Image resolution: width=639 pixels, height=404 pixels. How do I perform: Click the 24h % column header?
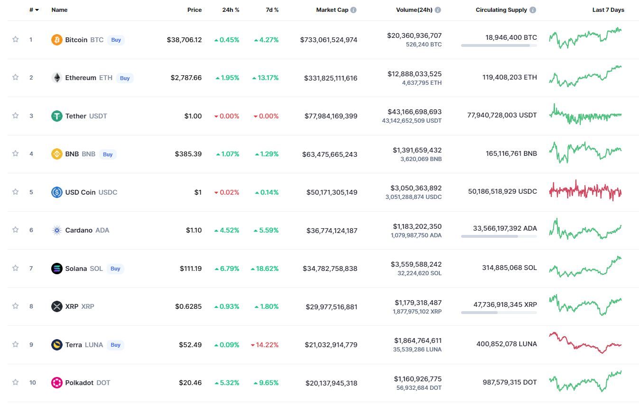pyautogui.click(x=231, y=10)
